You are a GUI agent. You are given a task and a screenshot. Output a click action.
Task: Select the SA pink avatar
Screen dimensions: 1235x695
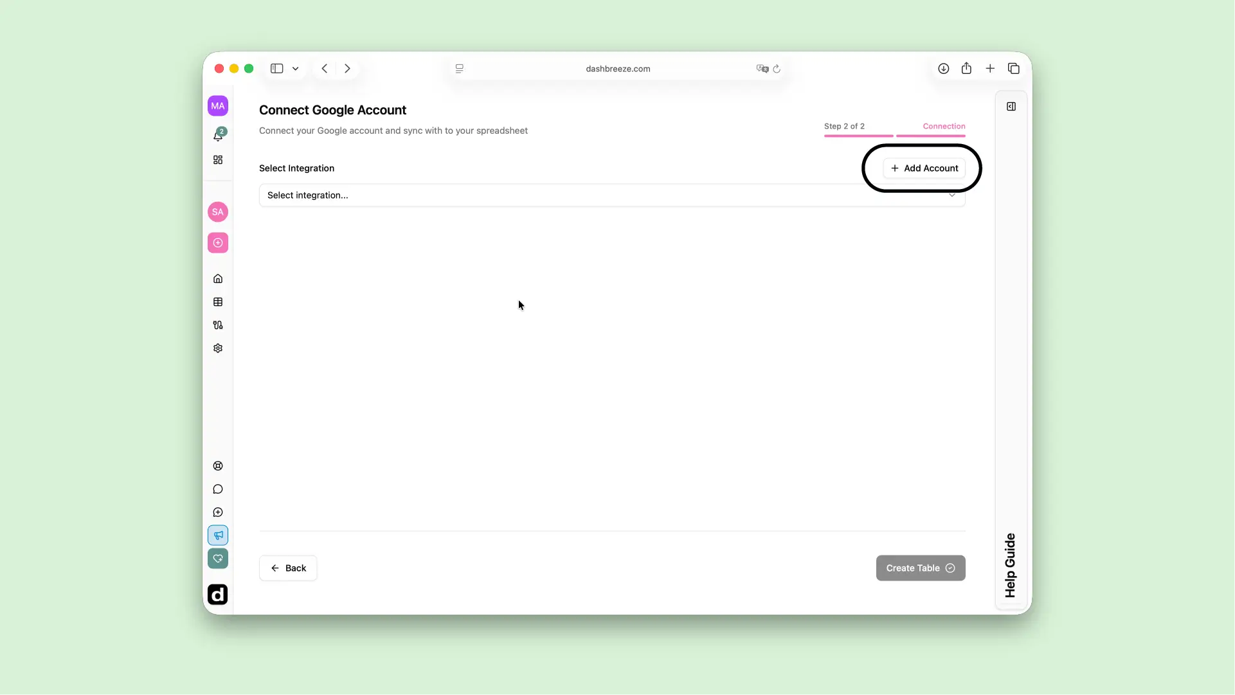[x=218, y=212]
